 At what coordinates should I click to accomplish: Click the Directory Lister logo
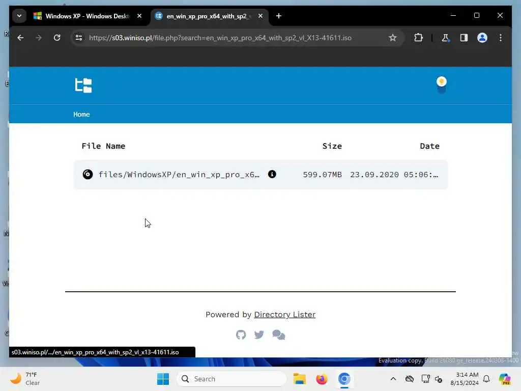[83, 86]
